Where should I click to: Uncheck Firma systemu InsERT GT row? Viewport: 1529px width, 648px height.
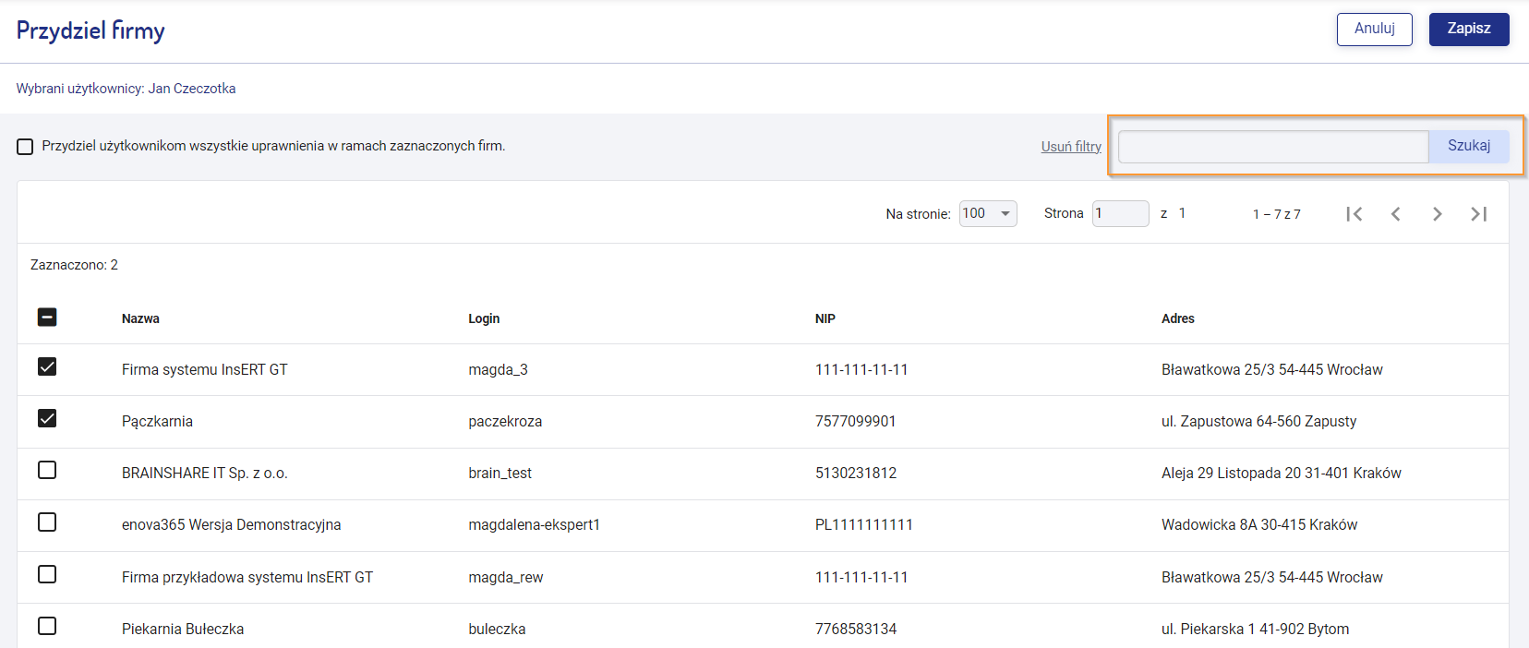point(47,366)
